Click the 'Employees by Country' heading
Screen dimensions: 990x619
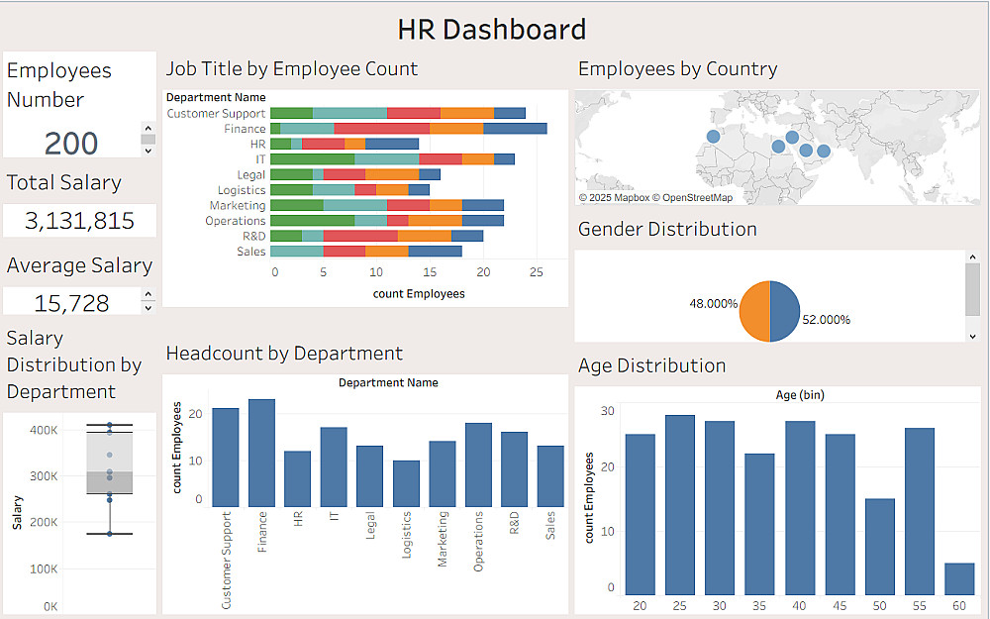pos(678,69)
